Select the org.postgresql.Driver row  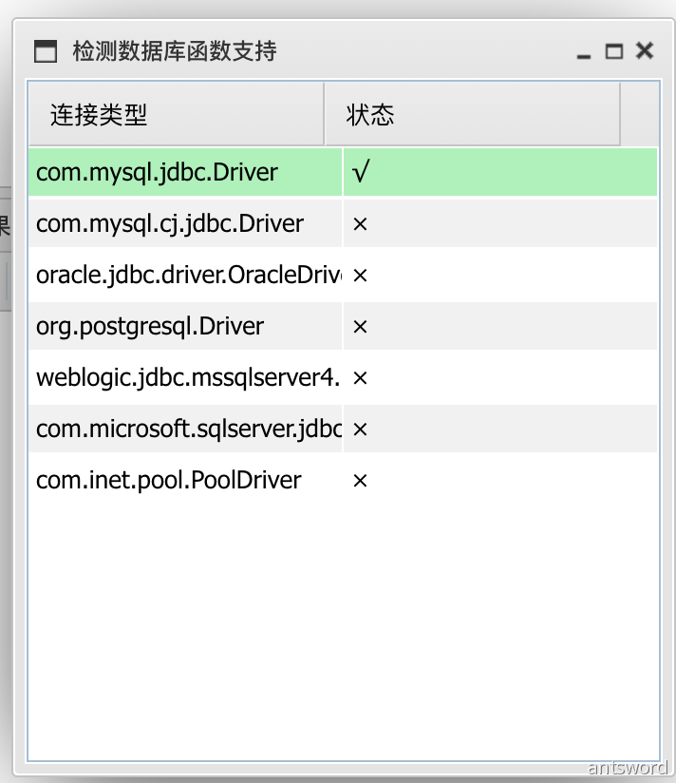[150, 326]
